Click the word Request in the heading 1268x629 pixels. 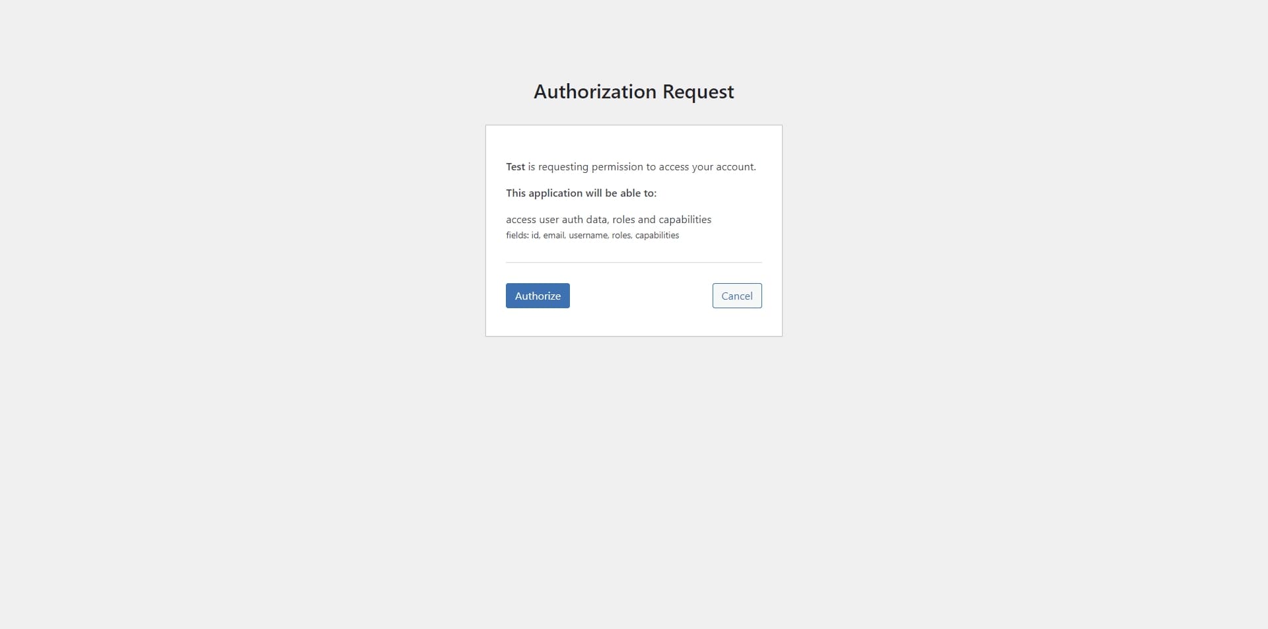coord(698,92)
